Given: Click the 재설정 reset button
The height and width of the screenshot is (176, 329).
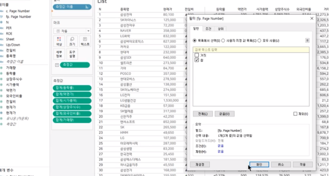Looking at the screenshot, I should pyautogui.click(x=200, y=165).
